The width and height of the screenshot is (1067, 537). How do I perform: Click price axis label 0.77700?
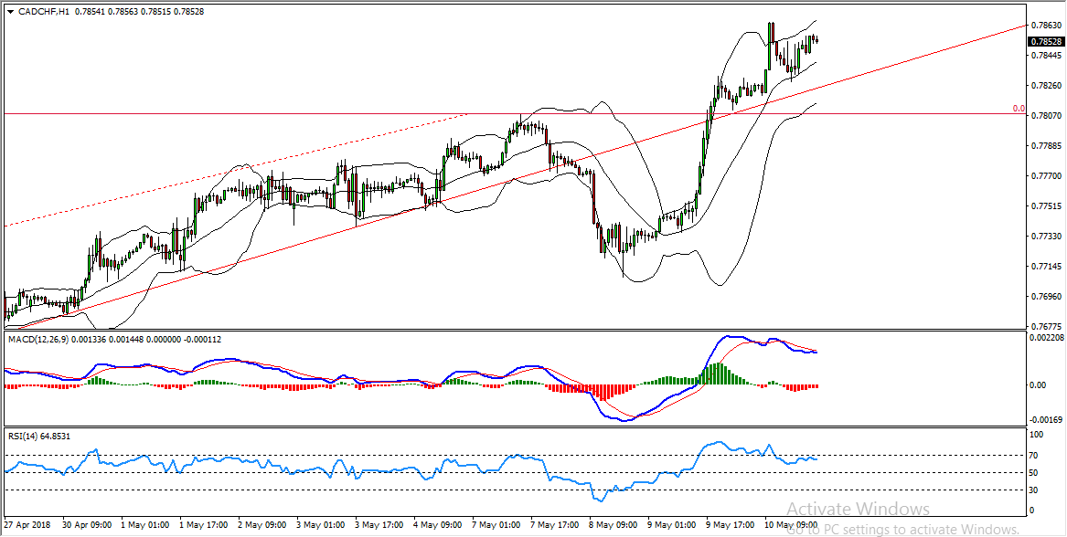(x=1047, y=176)
